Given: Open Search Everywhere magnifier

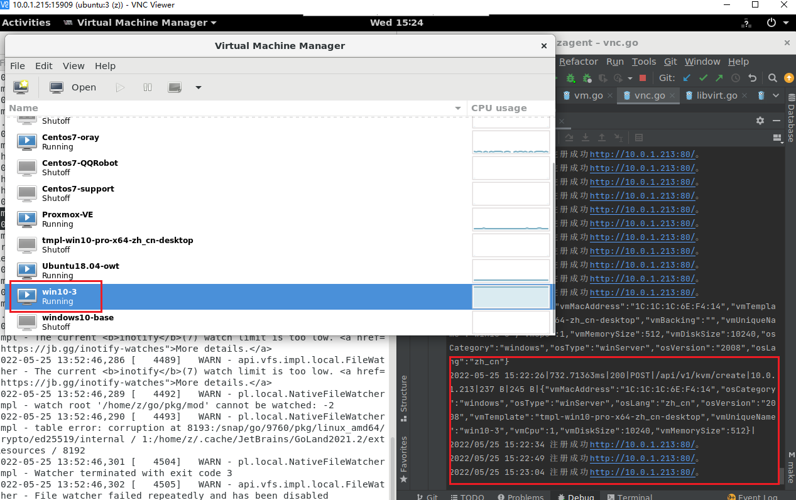Looking at the screenshot, I should 772,78.
